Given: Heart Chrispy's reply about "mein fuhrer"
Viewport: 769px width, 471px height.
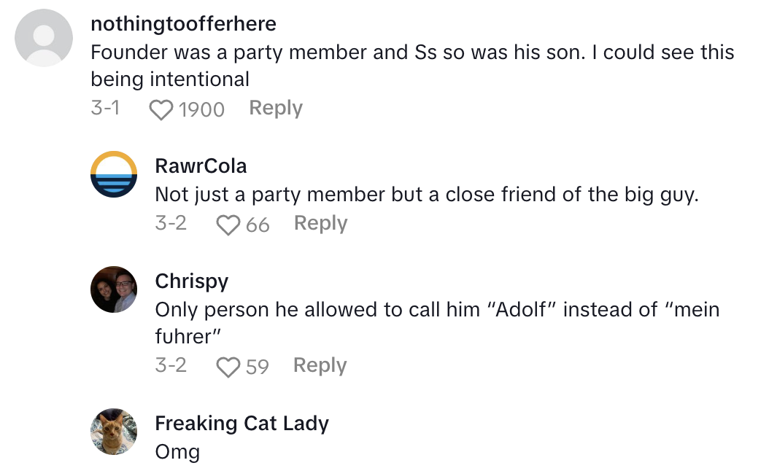Looking at the screenshot, I should click(x=228, y=367).
